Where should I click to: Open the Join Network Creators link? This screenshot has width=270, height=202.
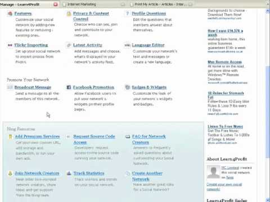[37, 173]
